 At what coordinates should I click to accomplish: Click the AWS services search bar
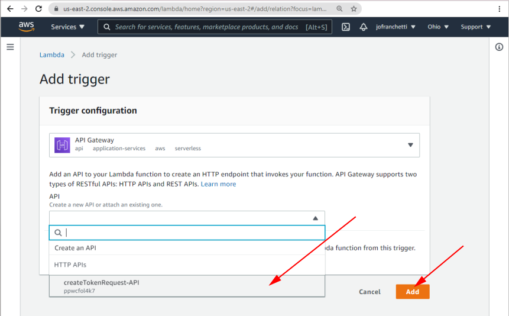(215, 27)
